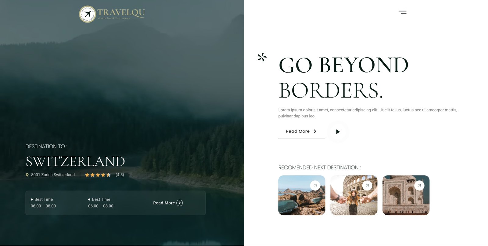Open the hamburger navigation menu
The height and width of the screenshot is (246, 488).
point(402,12)
